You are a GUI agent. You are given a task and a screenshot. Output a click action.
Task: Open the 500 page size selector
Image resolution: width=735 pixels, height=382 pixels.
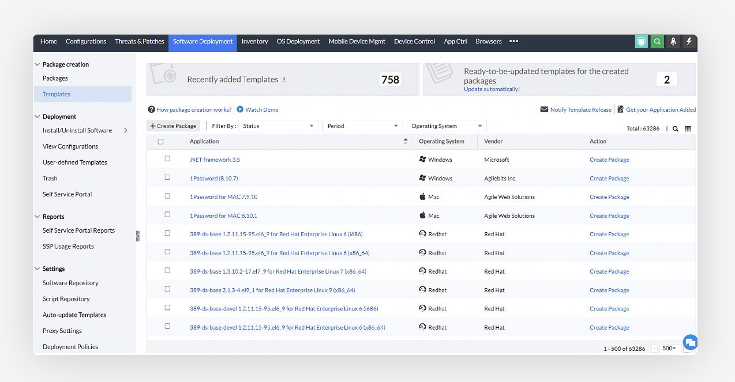point(669,348)
